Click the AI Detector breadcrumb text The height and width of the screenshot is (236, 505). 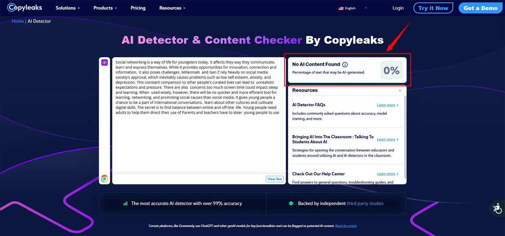(39, 21)
